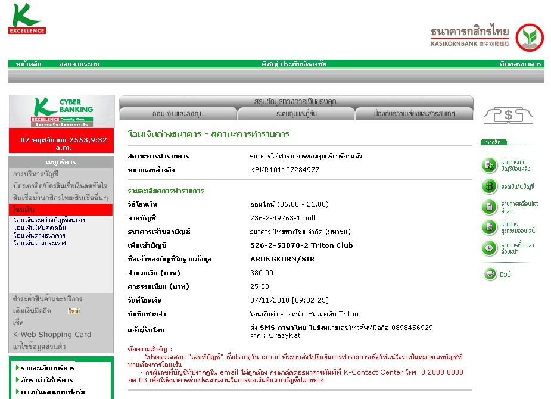Open the โอนเงินต่างประเทศ link

tap(39, 243)
